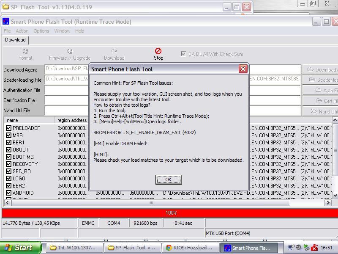Click the region address column header
This screenshot has height=254, width=338.
(71, 120)
